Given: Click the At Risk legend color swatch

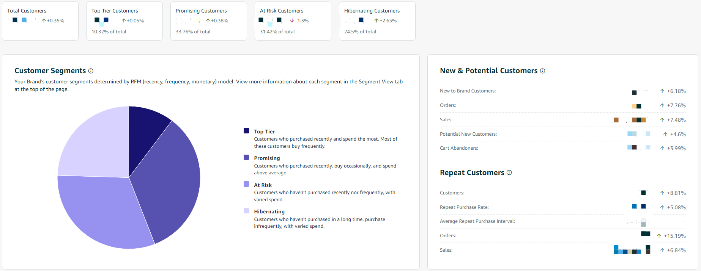Looking at the screenshot, I should coord(246,184).
